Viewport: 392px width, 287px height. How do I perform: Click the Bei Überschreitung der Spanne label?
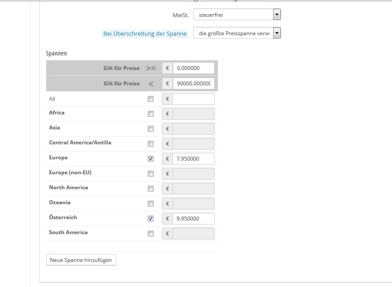click(145, 33)
